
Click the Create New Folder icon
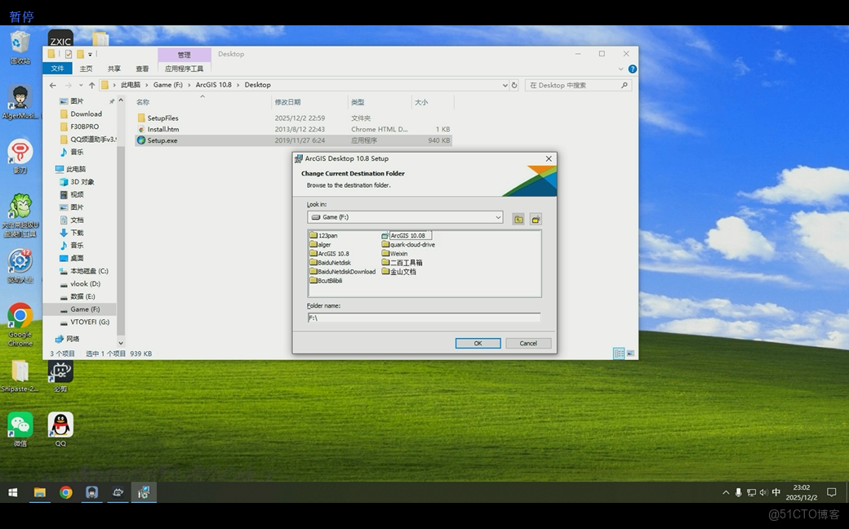click(x=536, y=219)
